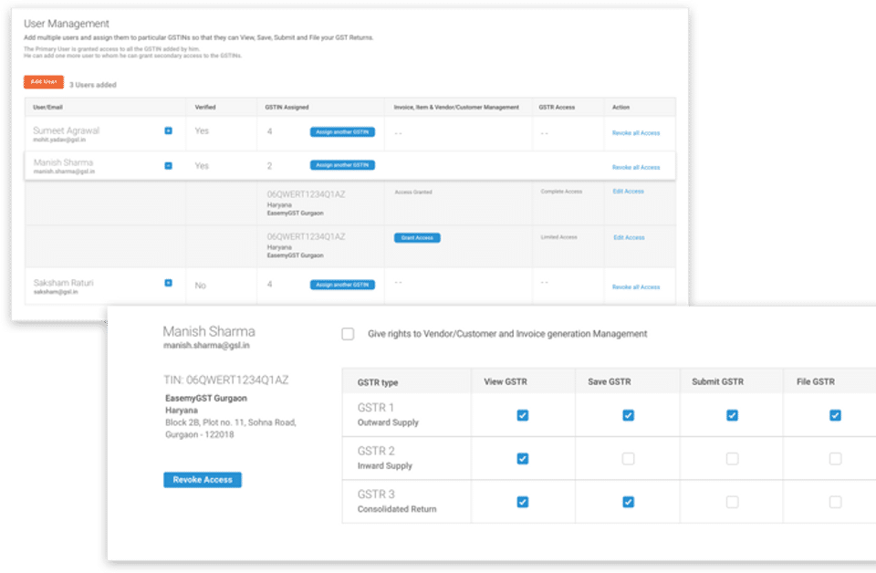Screen dimensions: 876x573
Task: Uncheck View GSTR for GSTR 2
Action: (x=522, y=459)
